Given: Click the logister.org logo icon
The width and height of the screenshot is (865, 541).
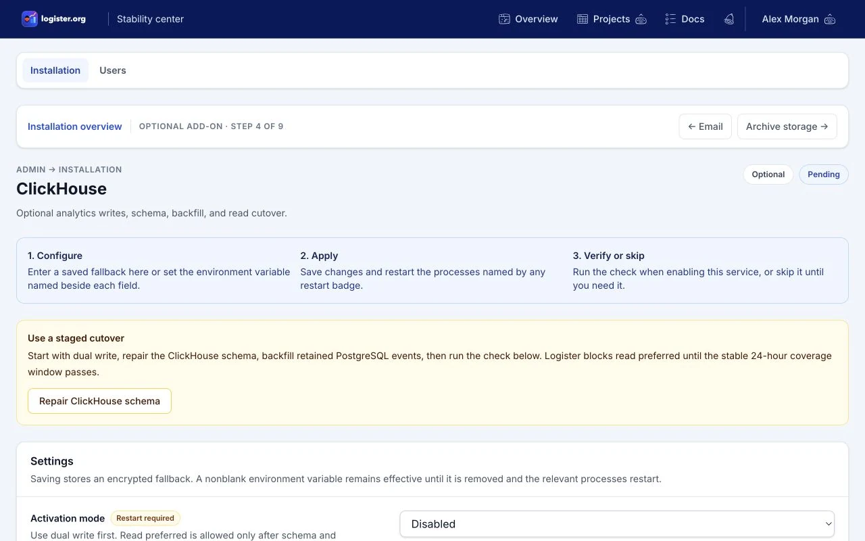Looking at the screenshot, I should [x=29, y=19].
